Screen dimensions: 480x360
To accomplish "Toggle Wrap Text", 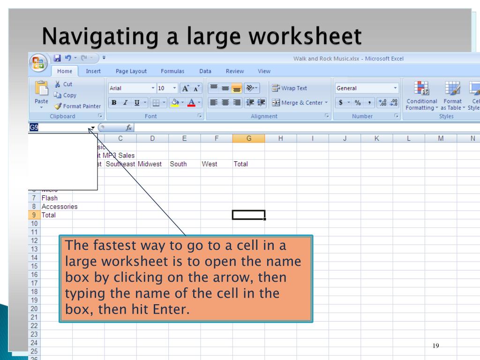I will (289, 88).
